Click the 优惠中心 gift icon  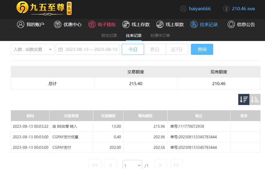pos(58,24)
